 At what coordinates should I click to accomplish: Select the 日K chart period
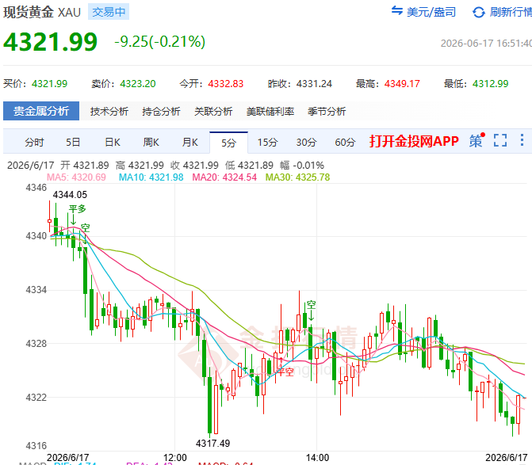pos(113,143)
